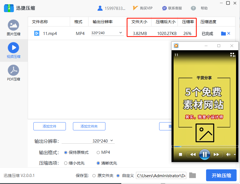Select 清晰优先 compression option

pyautogui.click(x=98, y=163)
